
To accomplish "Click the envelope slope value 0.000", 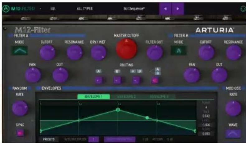I will click(x=206, y=134).
